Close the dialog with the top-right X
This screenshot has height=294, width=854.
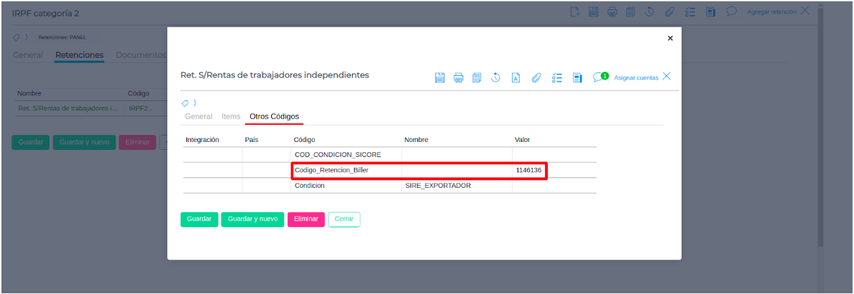click(670, 39)
